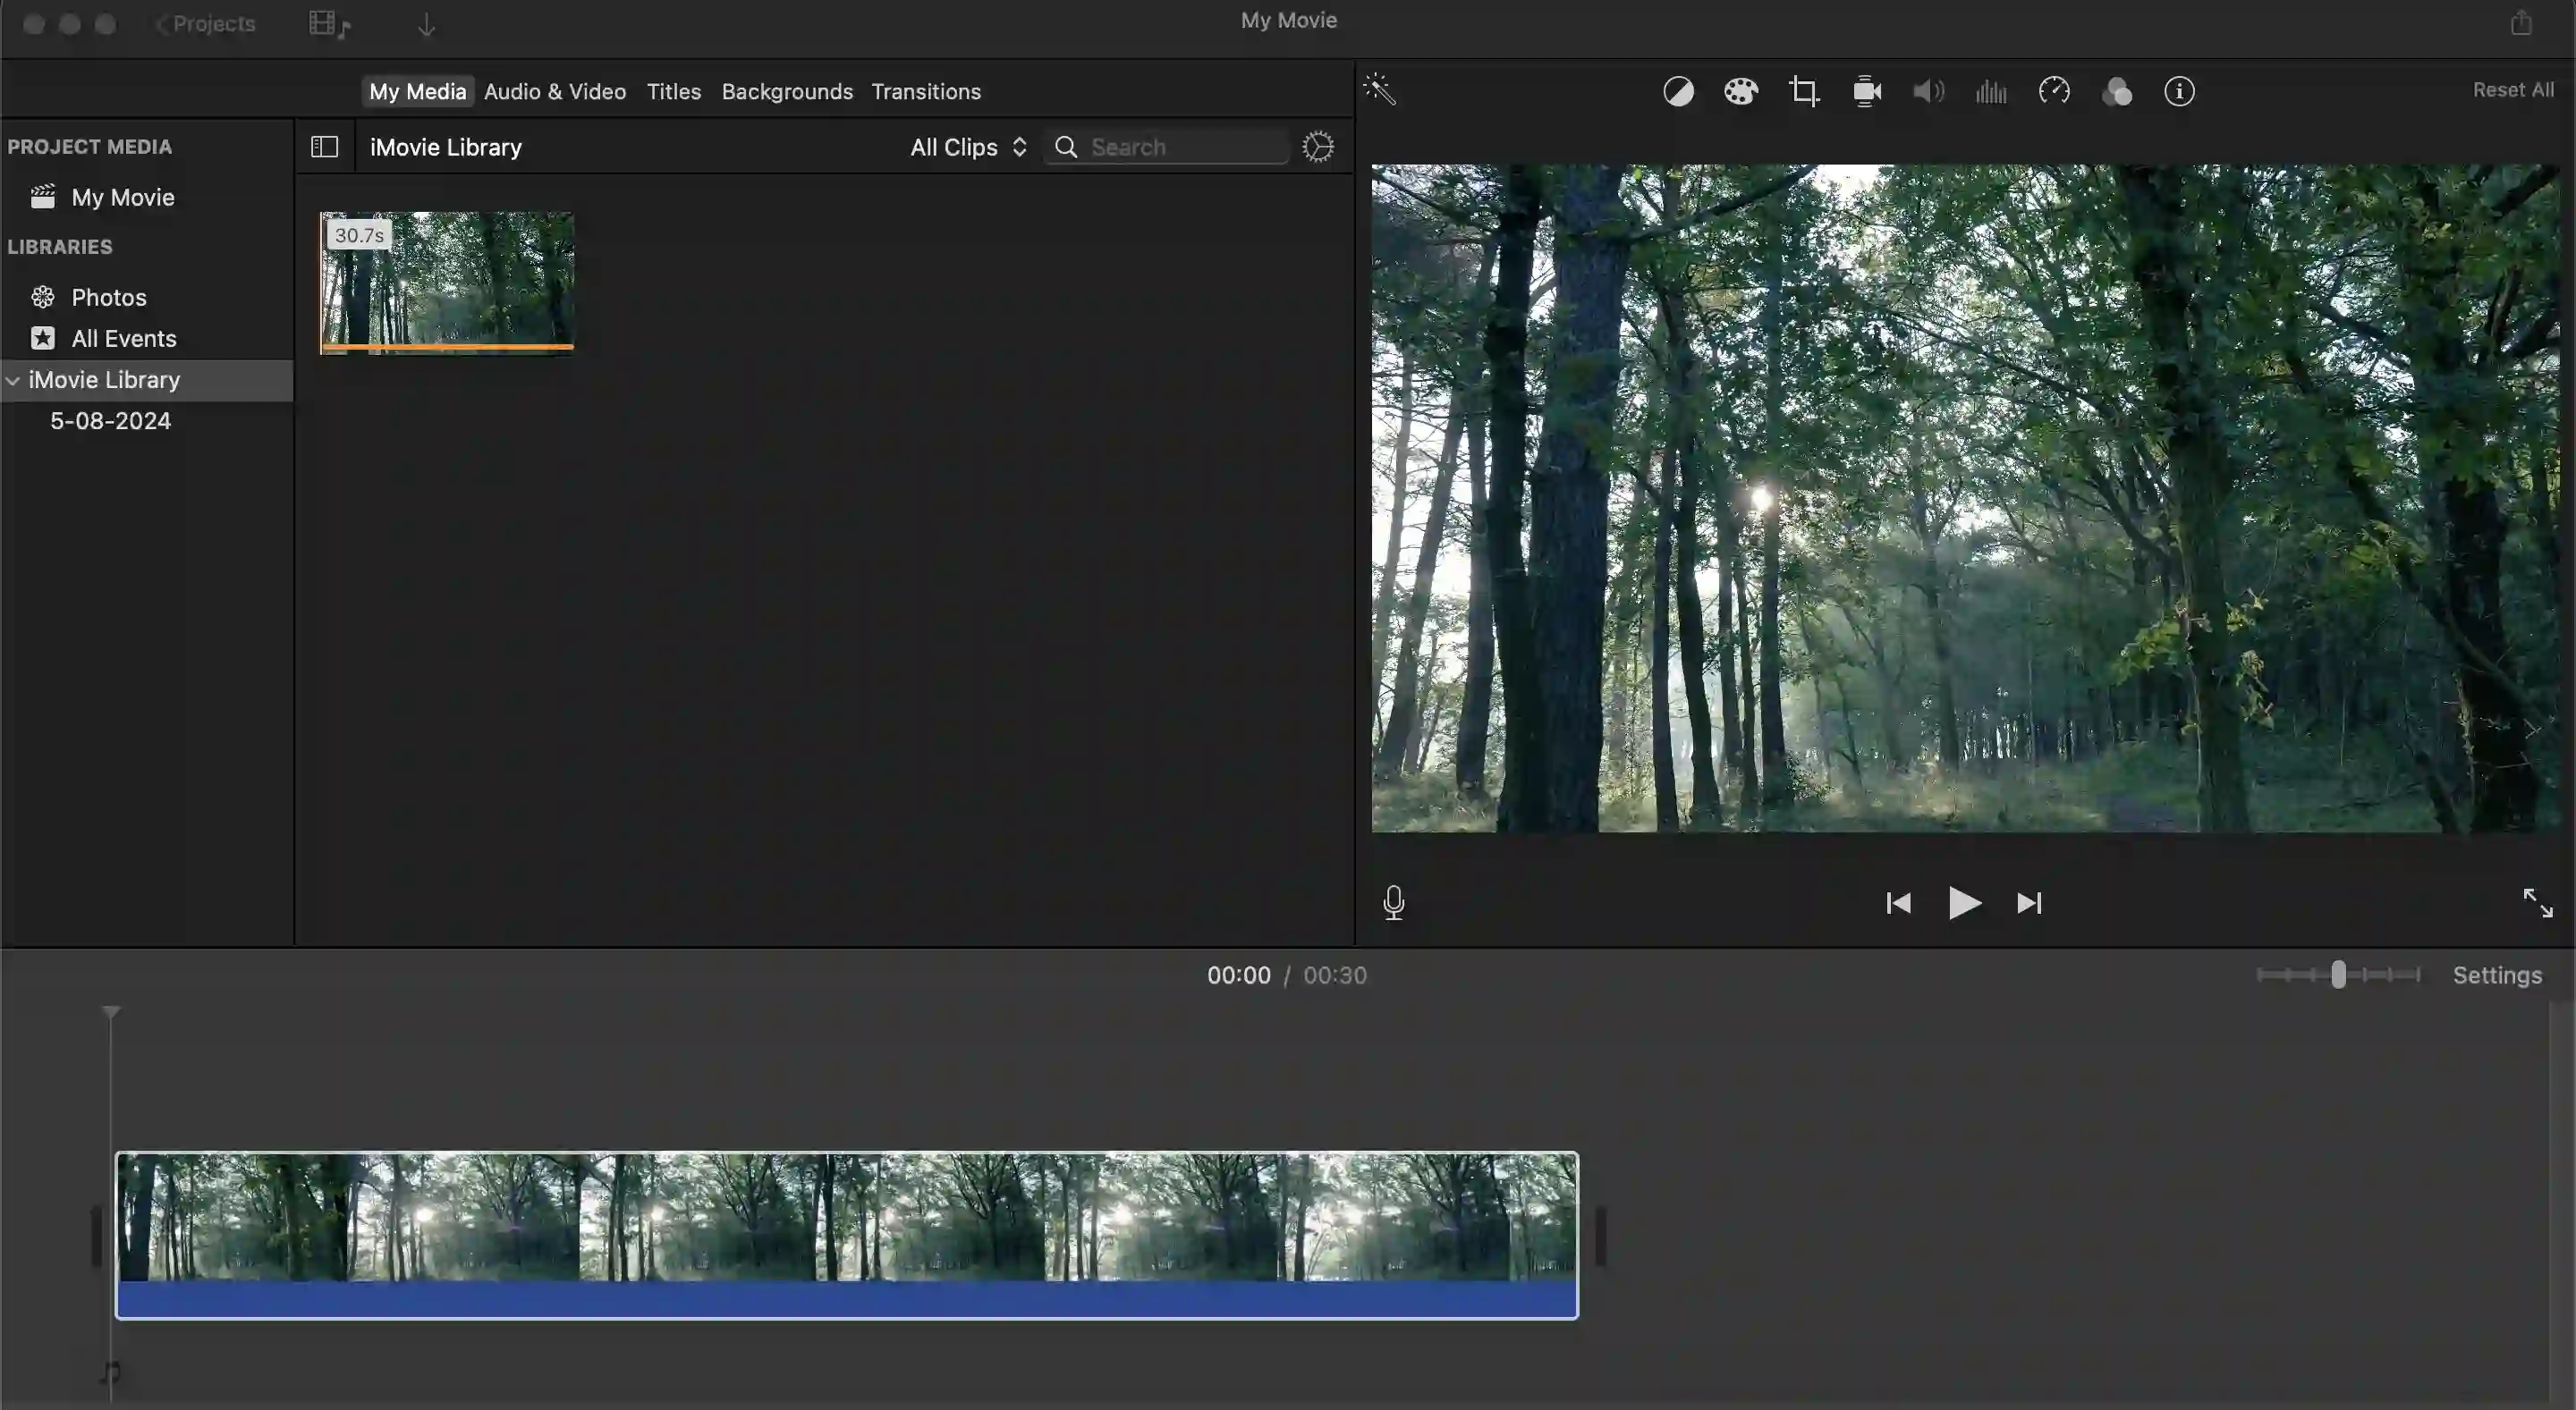Toggle the media browser sidebar
The width and height of the screenshot is (2576, 1410).
point(324,146)
